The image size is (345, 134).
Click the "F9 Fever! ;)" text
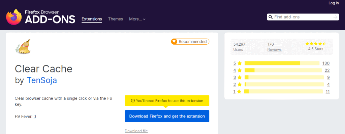(x=25, y=117)
